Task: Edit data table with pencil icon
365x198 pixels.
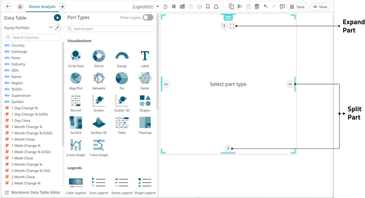Action: point(57,27)
